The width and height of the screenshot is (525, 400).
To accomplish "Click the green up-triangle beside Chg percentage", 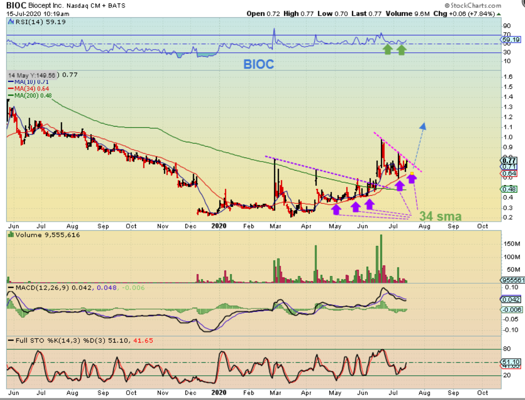I will point(499,14).
